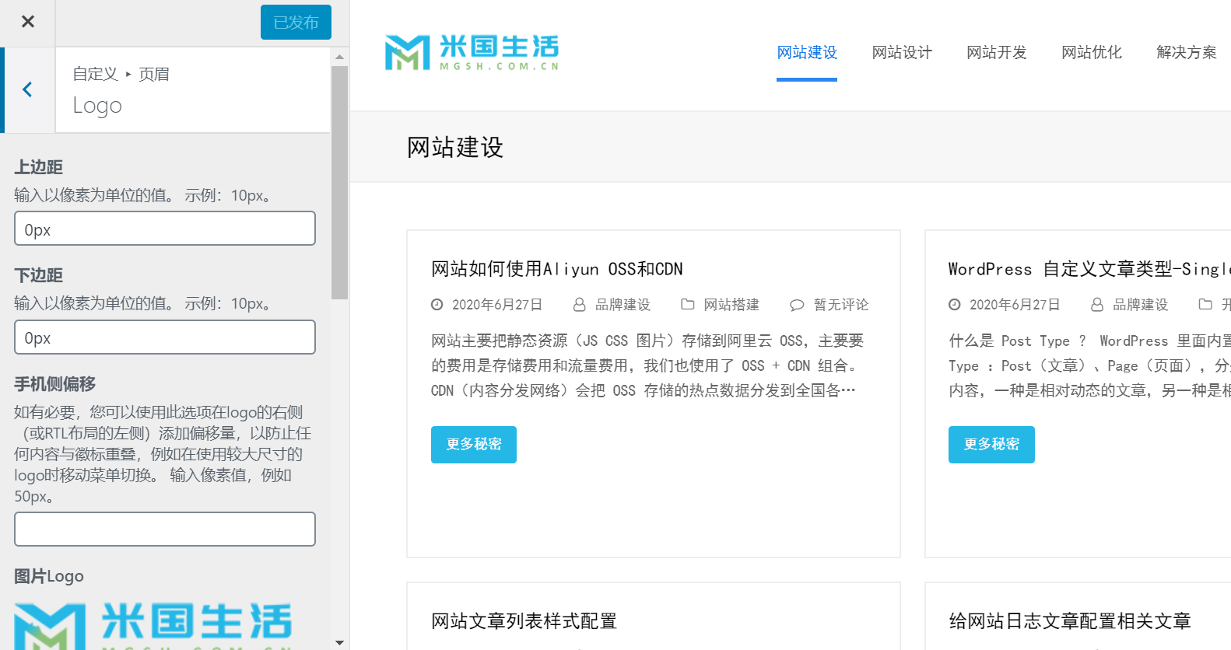Screen dimensions: 1231x650
Task: Click the 自定义 breadcrumb text
Action: click(x=95, y=74)
